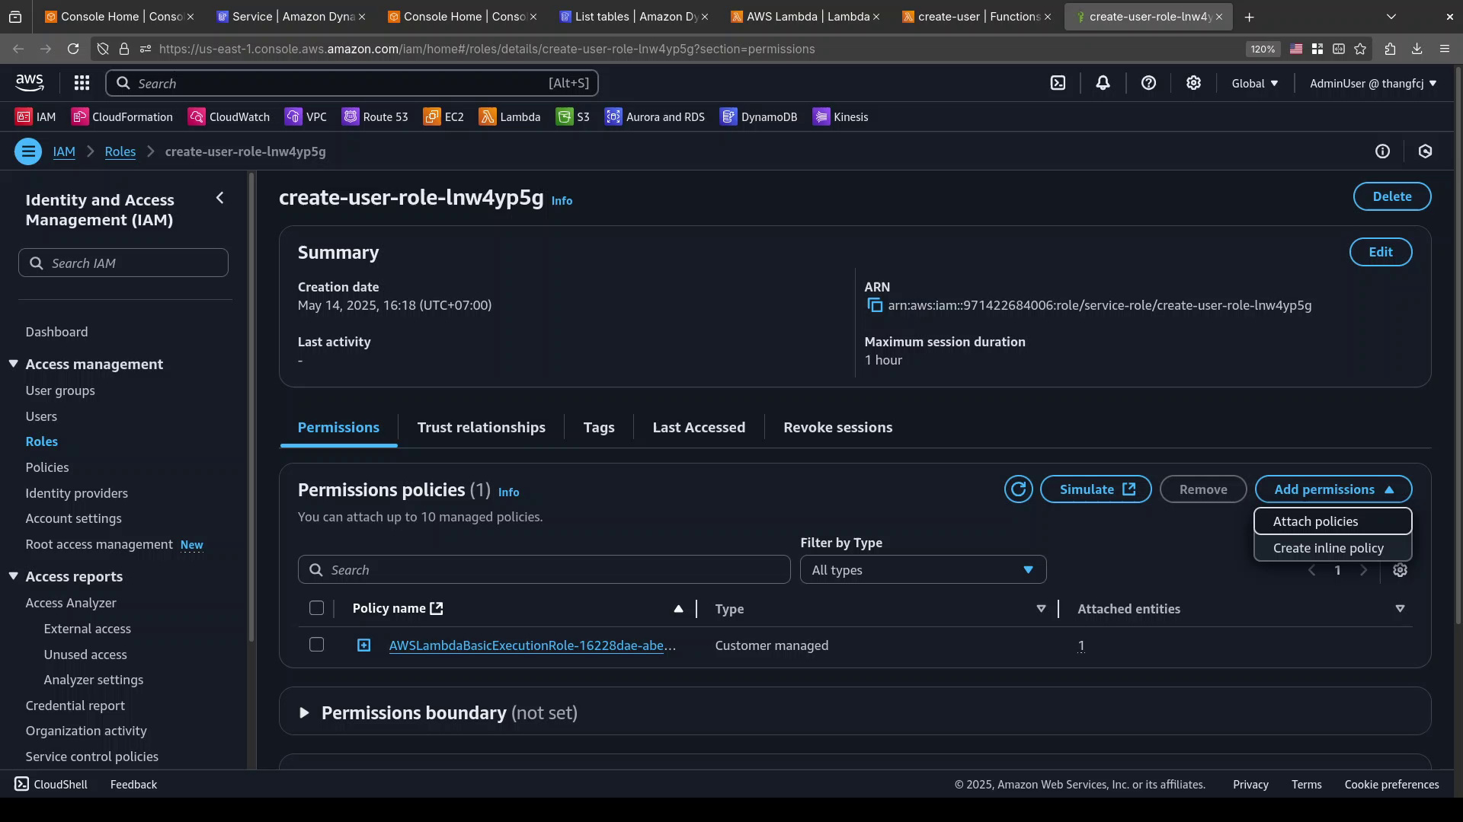Viewport: 1463px width, 822px height.
Task: Expand the Permissions boundary section
Action: [x=304, y=713]
